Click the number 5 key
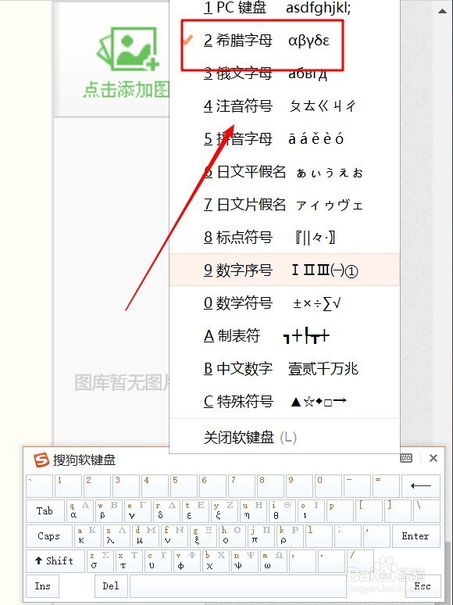This screenshot has width=453, height=605. 184,486
